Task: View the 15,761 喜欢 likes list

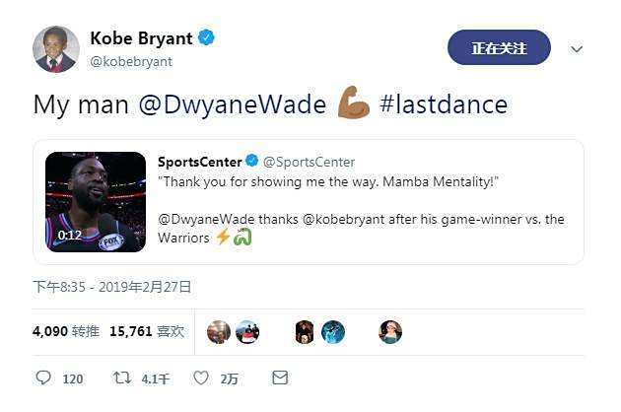Action: point(147,331)
